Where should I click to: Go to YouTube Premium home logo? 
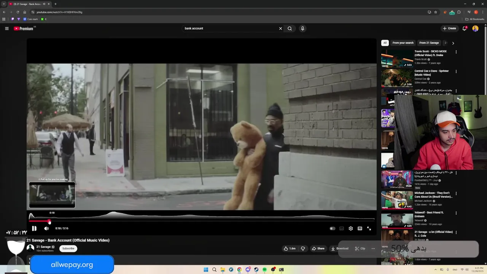[24, 29]
